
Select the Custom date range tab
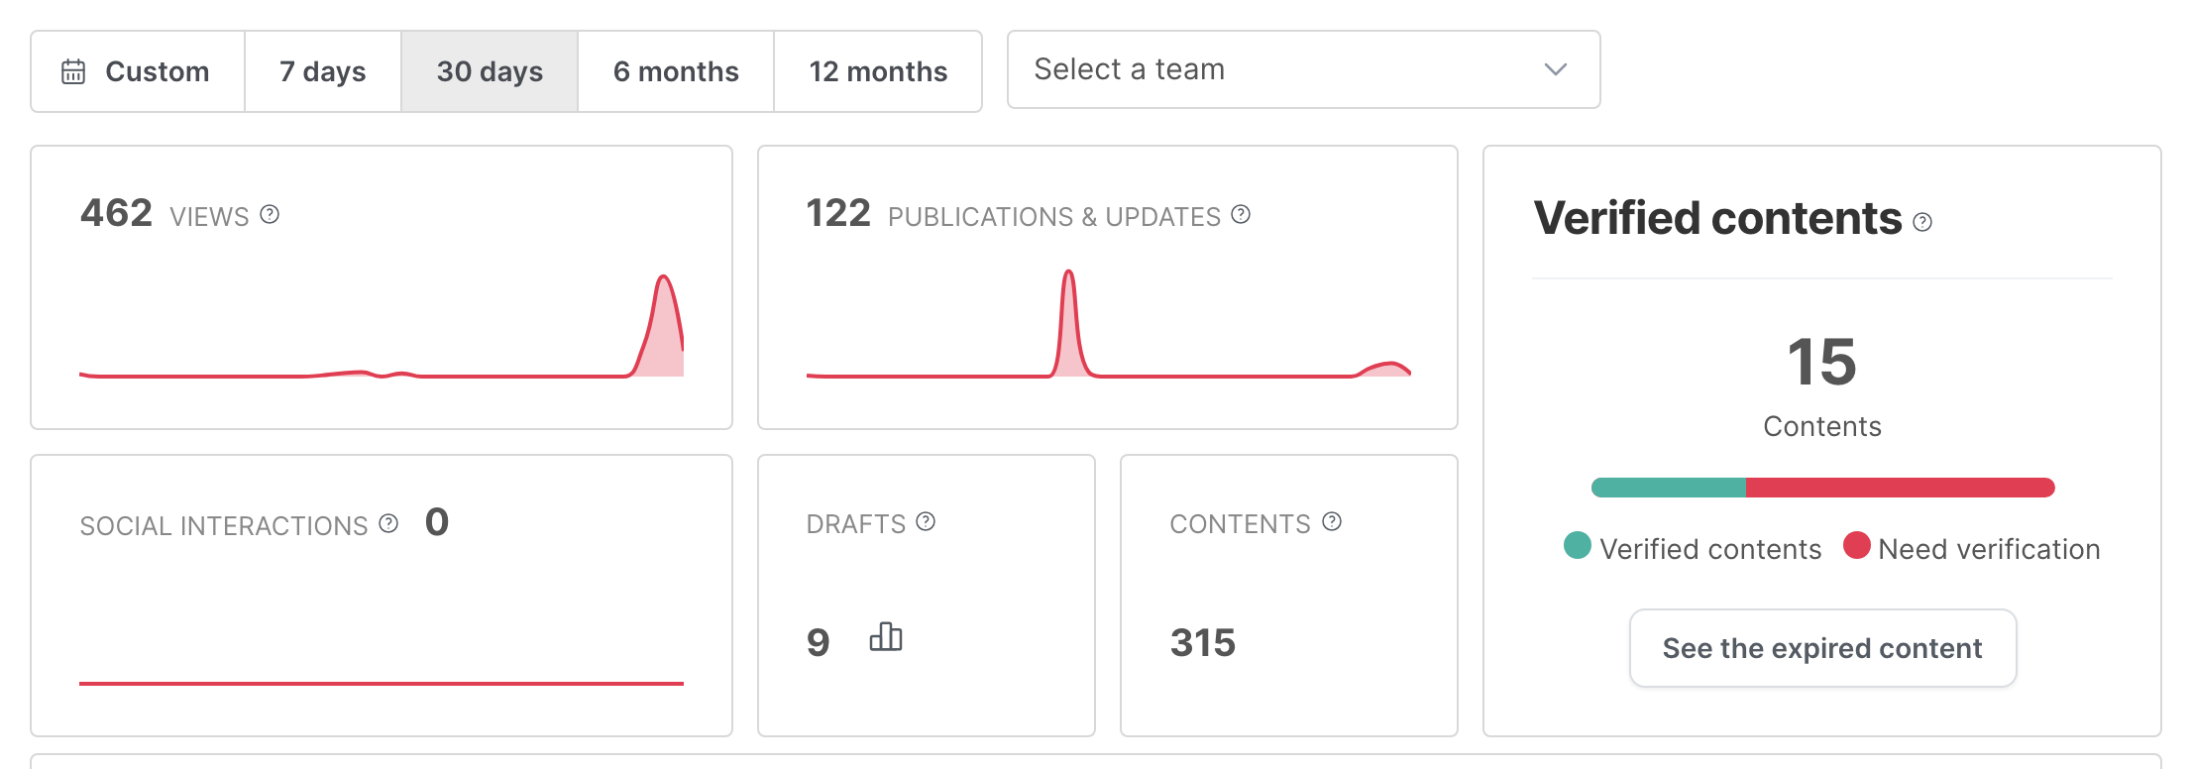pyautogui.click(x=138, y=71)
